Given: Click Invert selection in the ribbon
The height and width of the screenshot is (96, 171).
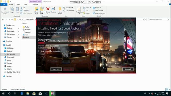Looking at the screenshot, I should pos(99,13).
